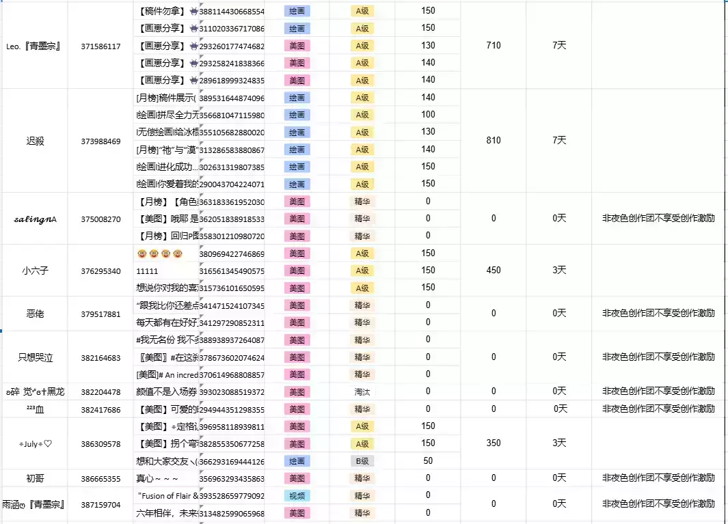This screenshot has width=728, height=524.
Task: Select the score 100 beside 356681047115980
Action: pyautogui.click(x=428, y=115)
